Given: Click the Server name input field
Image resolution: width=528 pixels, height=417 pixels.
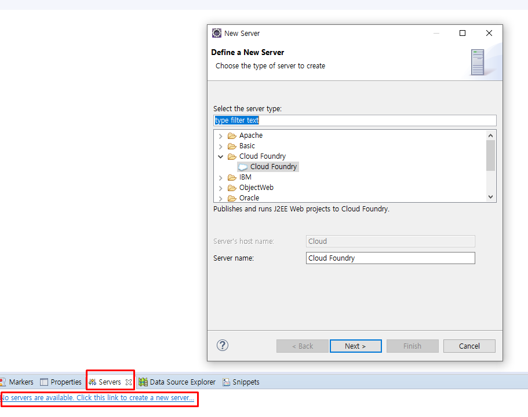Looking at the screenshot, I should pos(390,258).
